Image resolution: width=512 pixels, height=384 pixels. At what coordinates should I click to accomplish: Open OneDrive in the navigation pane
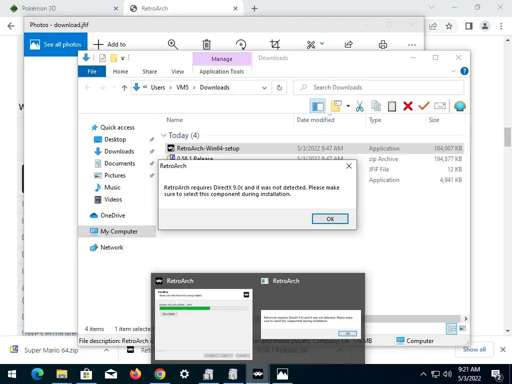point(112,215)
